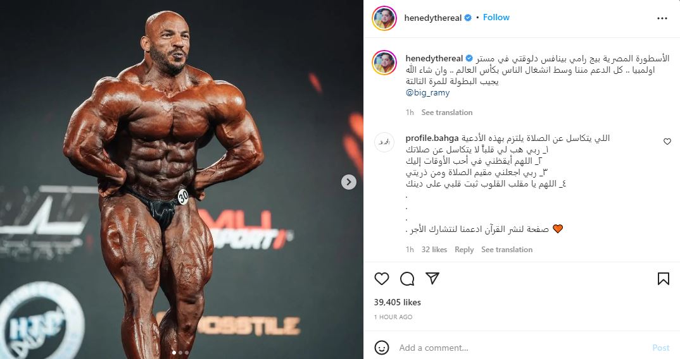Open emoji picker smiley icon
680x359 pixels.
[x=382, y=348]
